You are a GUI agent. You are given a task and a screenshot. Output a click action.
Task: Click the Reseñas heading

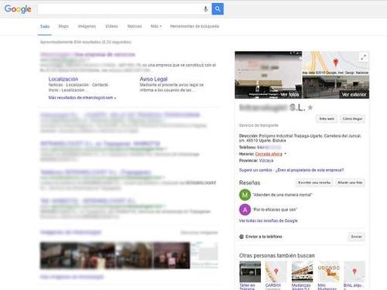coord(249,183)
